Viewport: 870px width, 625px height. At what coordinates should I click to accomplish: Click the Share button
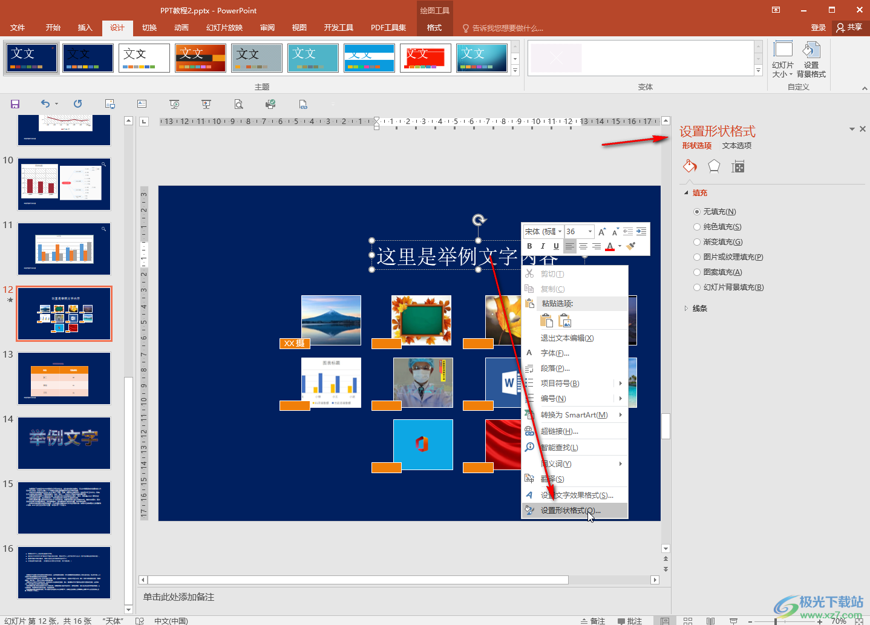pos(849,27)
